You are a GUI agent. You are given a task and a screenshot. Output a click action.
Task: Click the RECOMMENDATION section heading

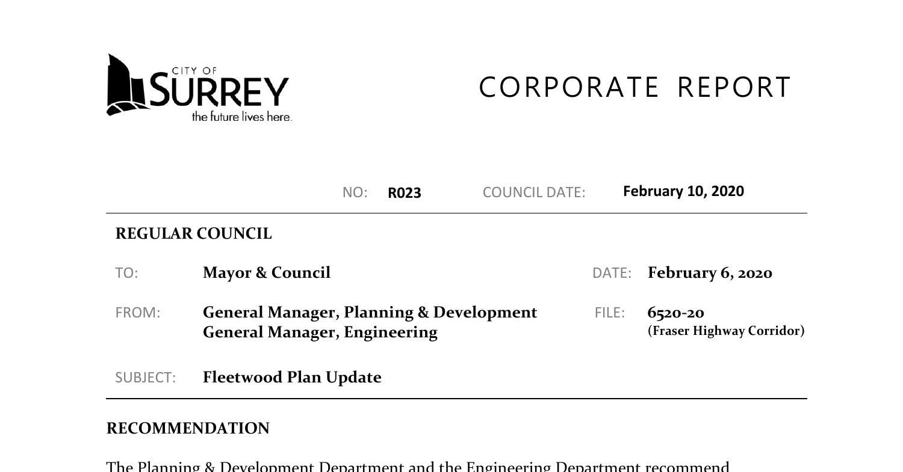click(x=188, y=429)
